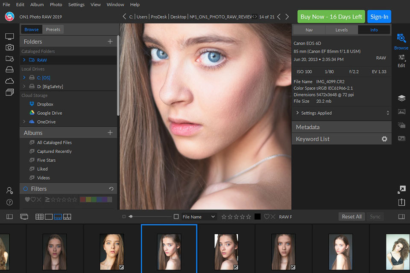Toggle the right panel visibility icon
This screenshot has width=410, height=273.
coord(401,217)
